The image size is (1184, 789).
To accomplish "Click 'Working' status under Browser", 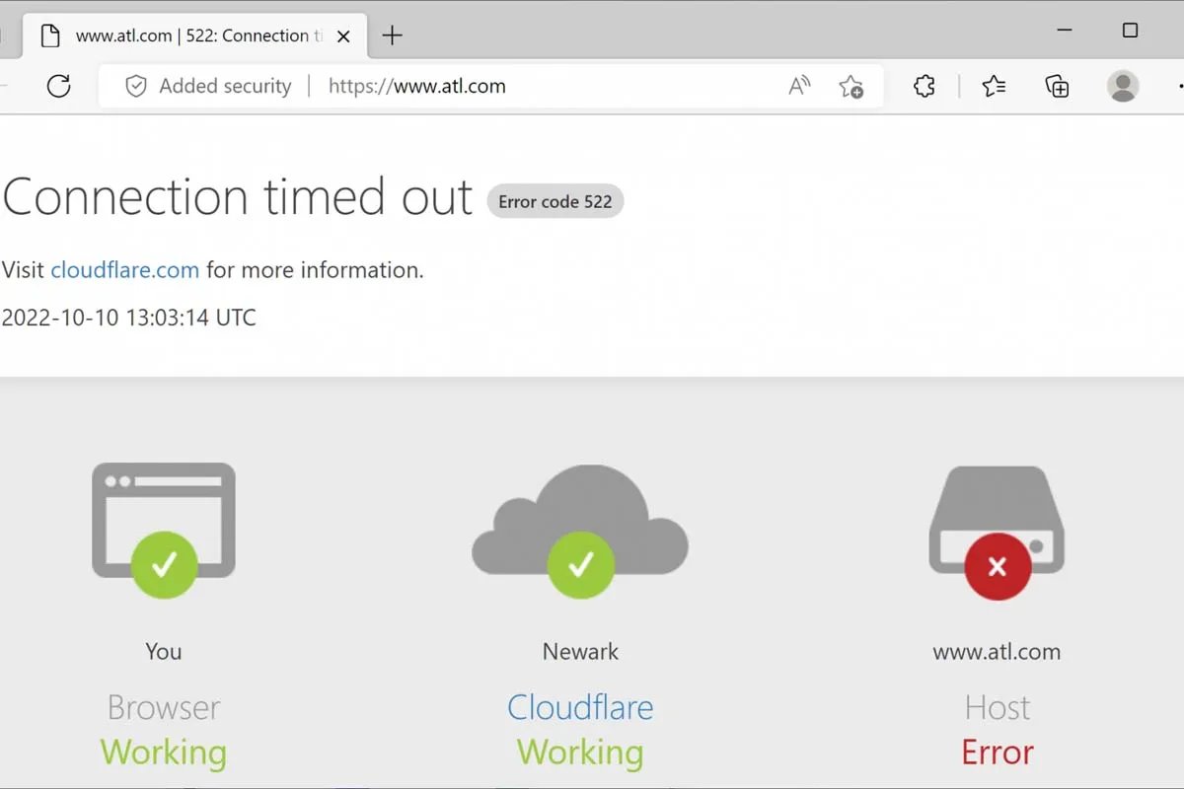I will pyautogui.click(x=164, y=753).
